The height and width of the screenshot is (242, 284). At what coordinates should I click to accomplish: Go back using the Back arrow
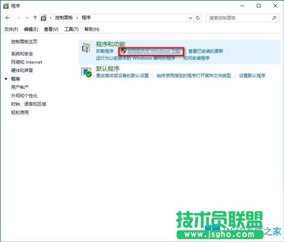(8, 18)
